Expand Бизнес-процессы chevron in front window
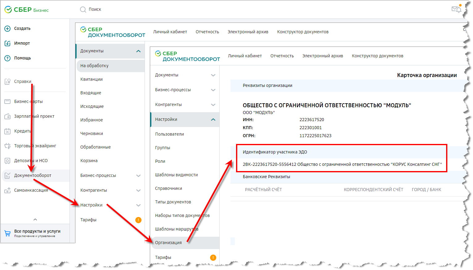The width and height of the screenshot is (473, 270). [213, 90]
